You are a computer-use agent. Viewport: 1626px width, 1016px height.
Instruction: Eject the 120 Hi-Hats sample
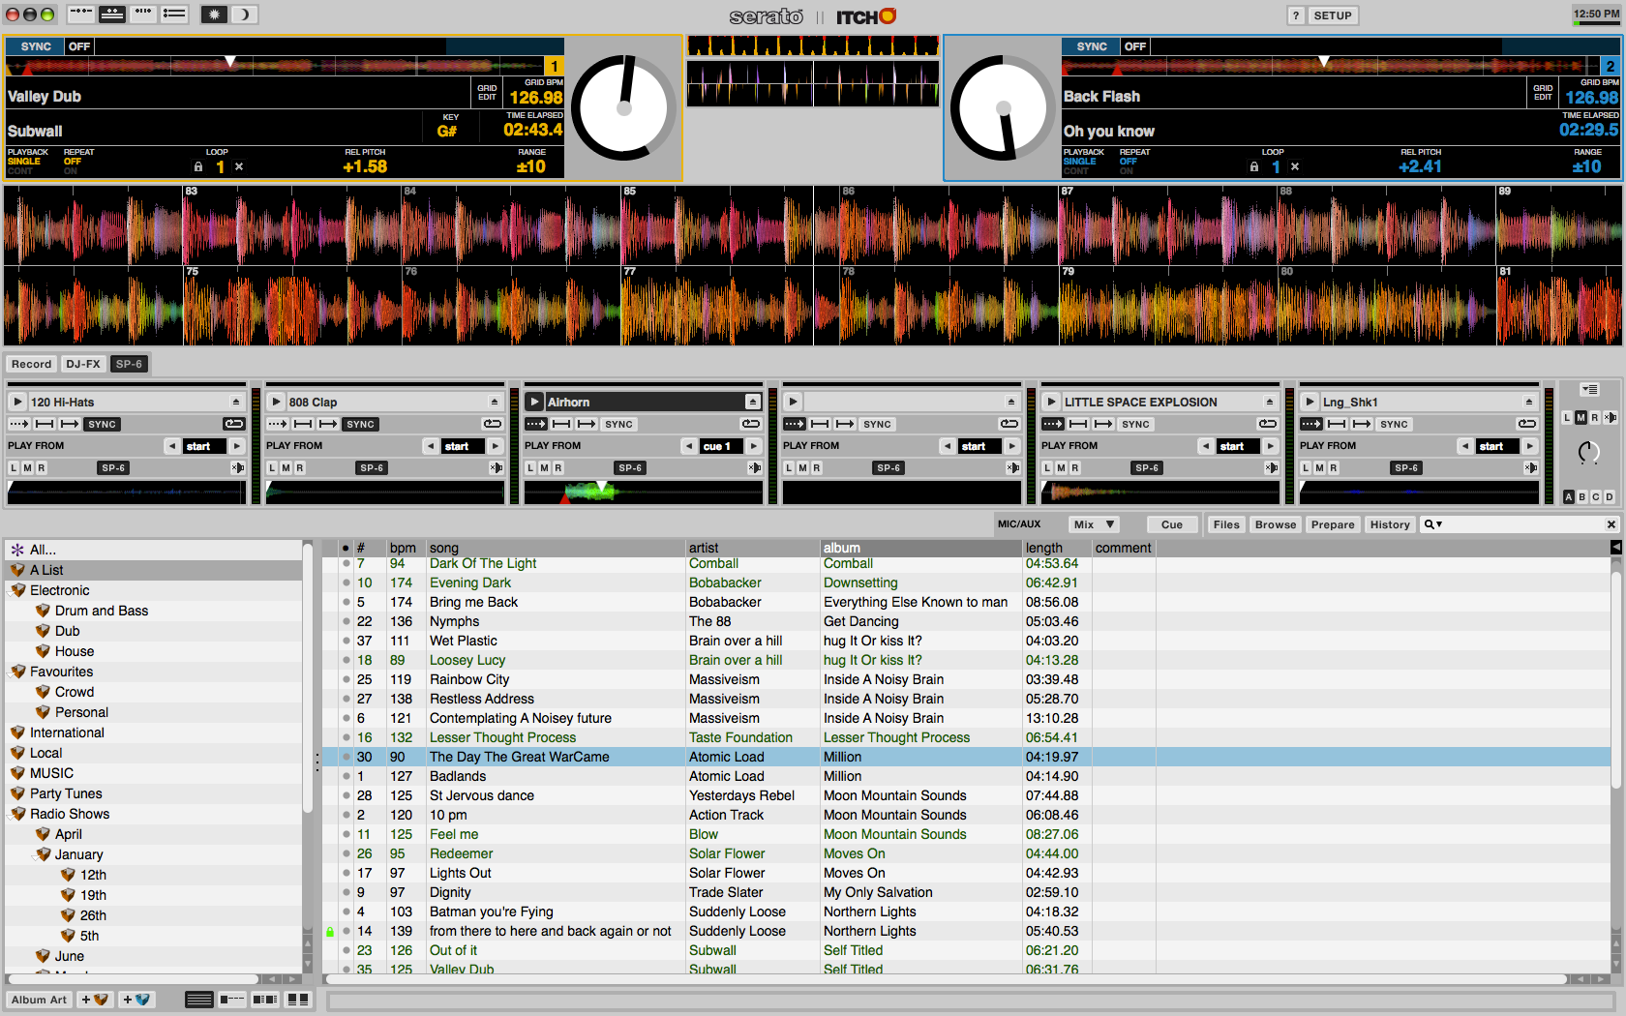(x=236, y=402)
